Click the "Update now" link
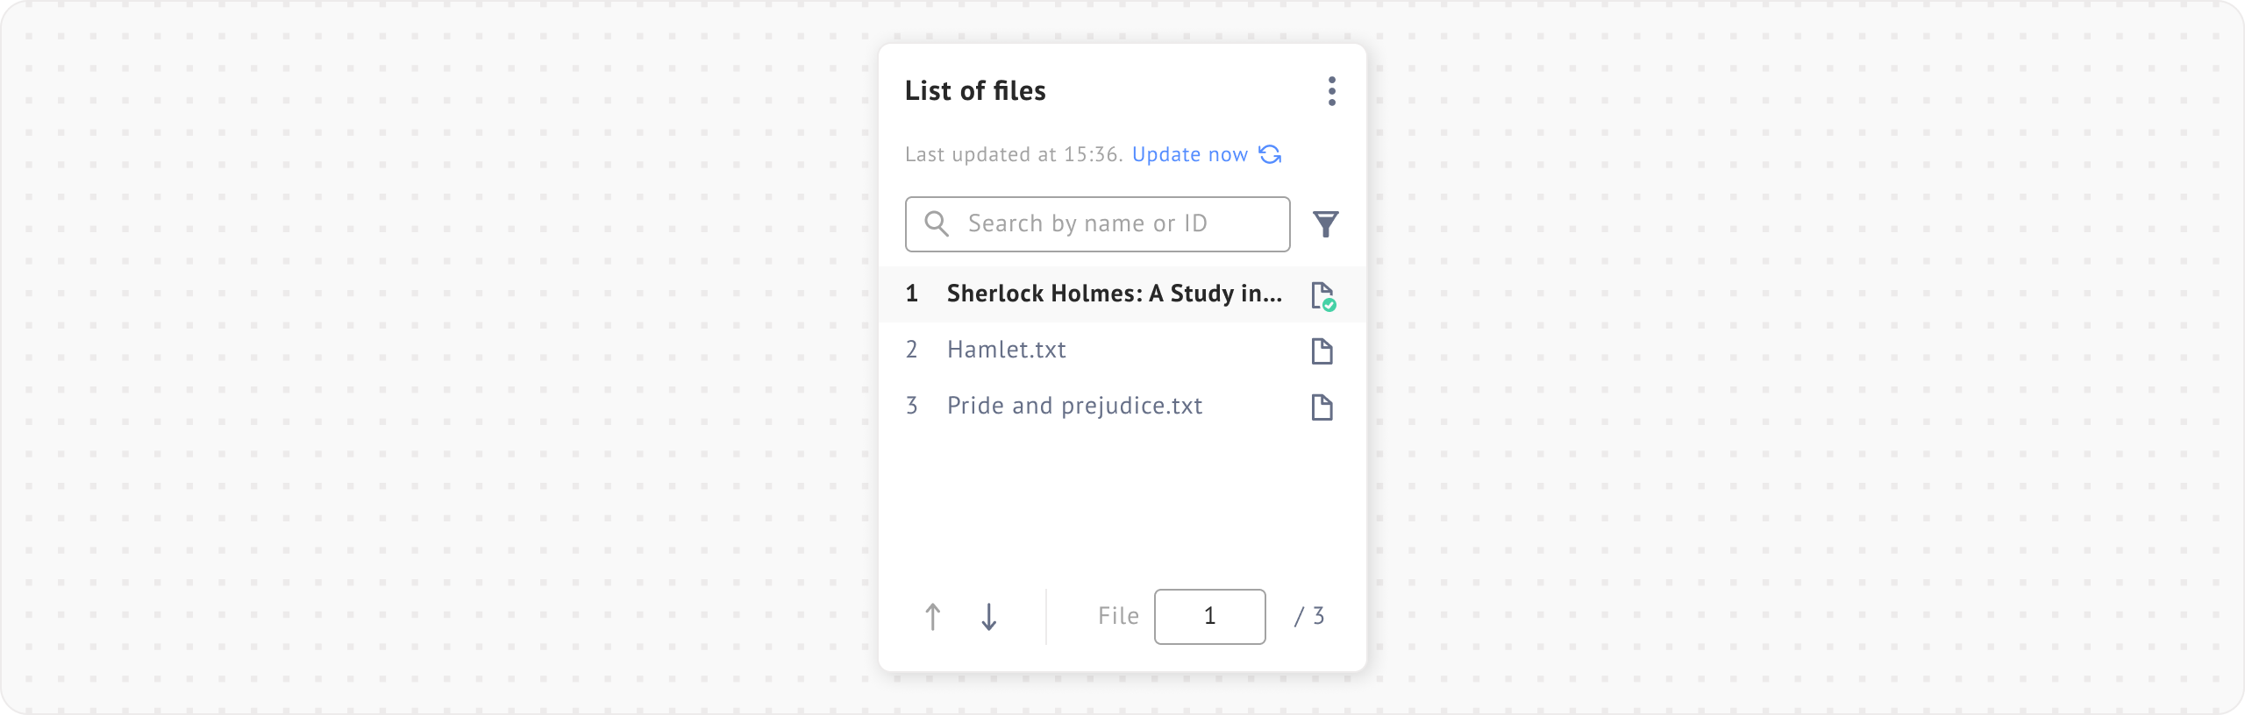 coord(1189,155)
